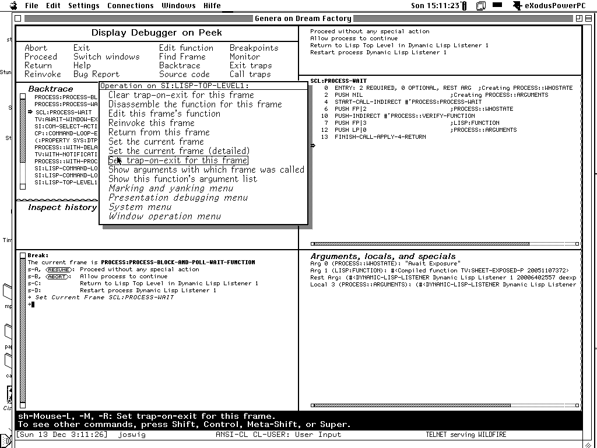597x448 pixels.
Task: Choose Clear trap-on-exit for this frame
Action: click(181, 95)
